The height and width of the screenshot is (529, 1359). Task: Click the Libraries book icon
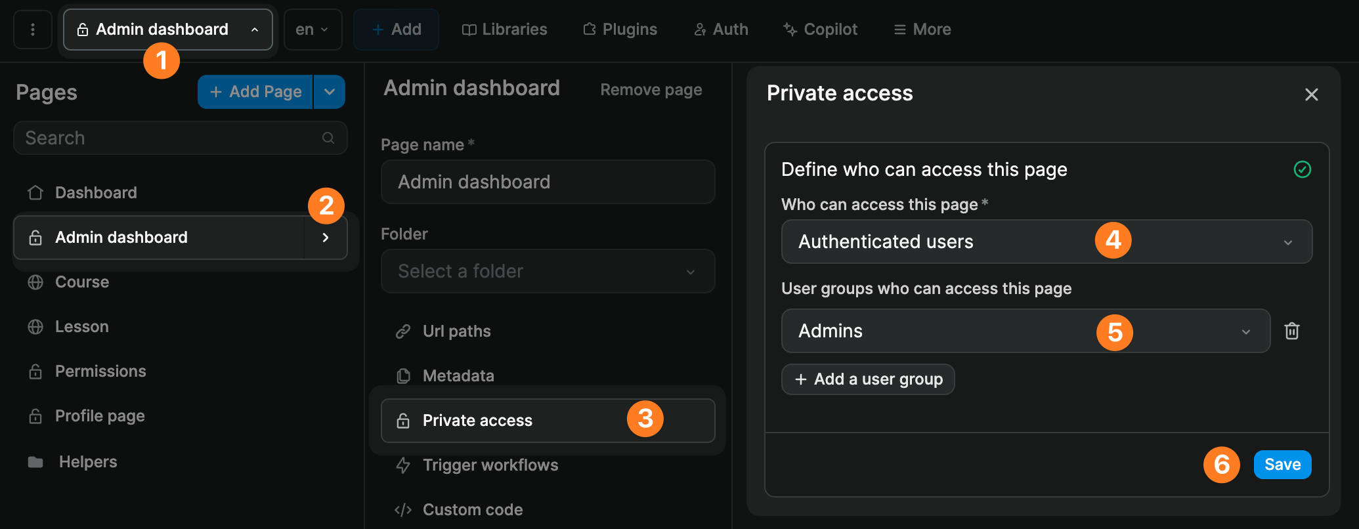click(x=469, y=30)
